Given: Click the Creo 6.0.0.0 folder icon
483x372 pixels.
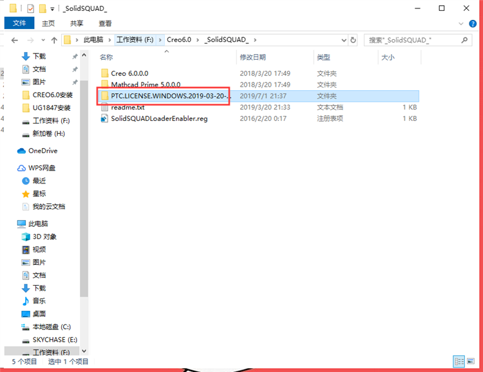Looking at the screenshot, I should tap(105, 73).
